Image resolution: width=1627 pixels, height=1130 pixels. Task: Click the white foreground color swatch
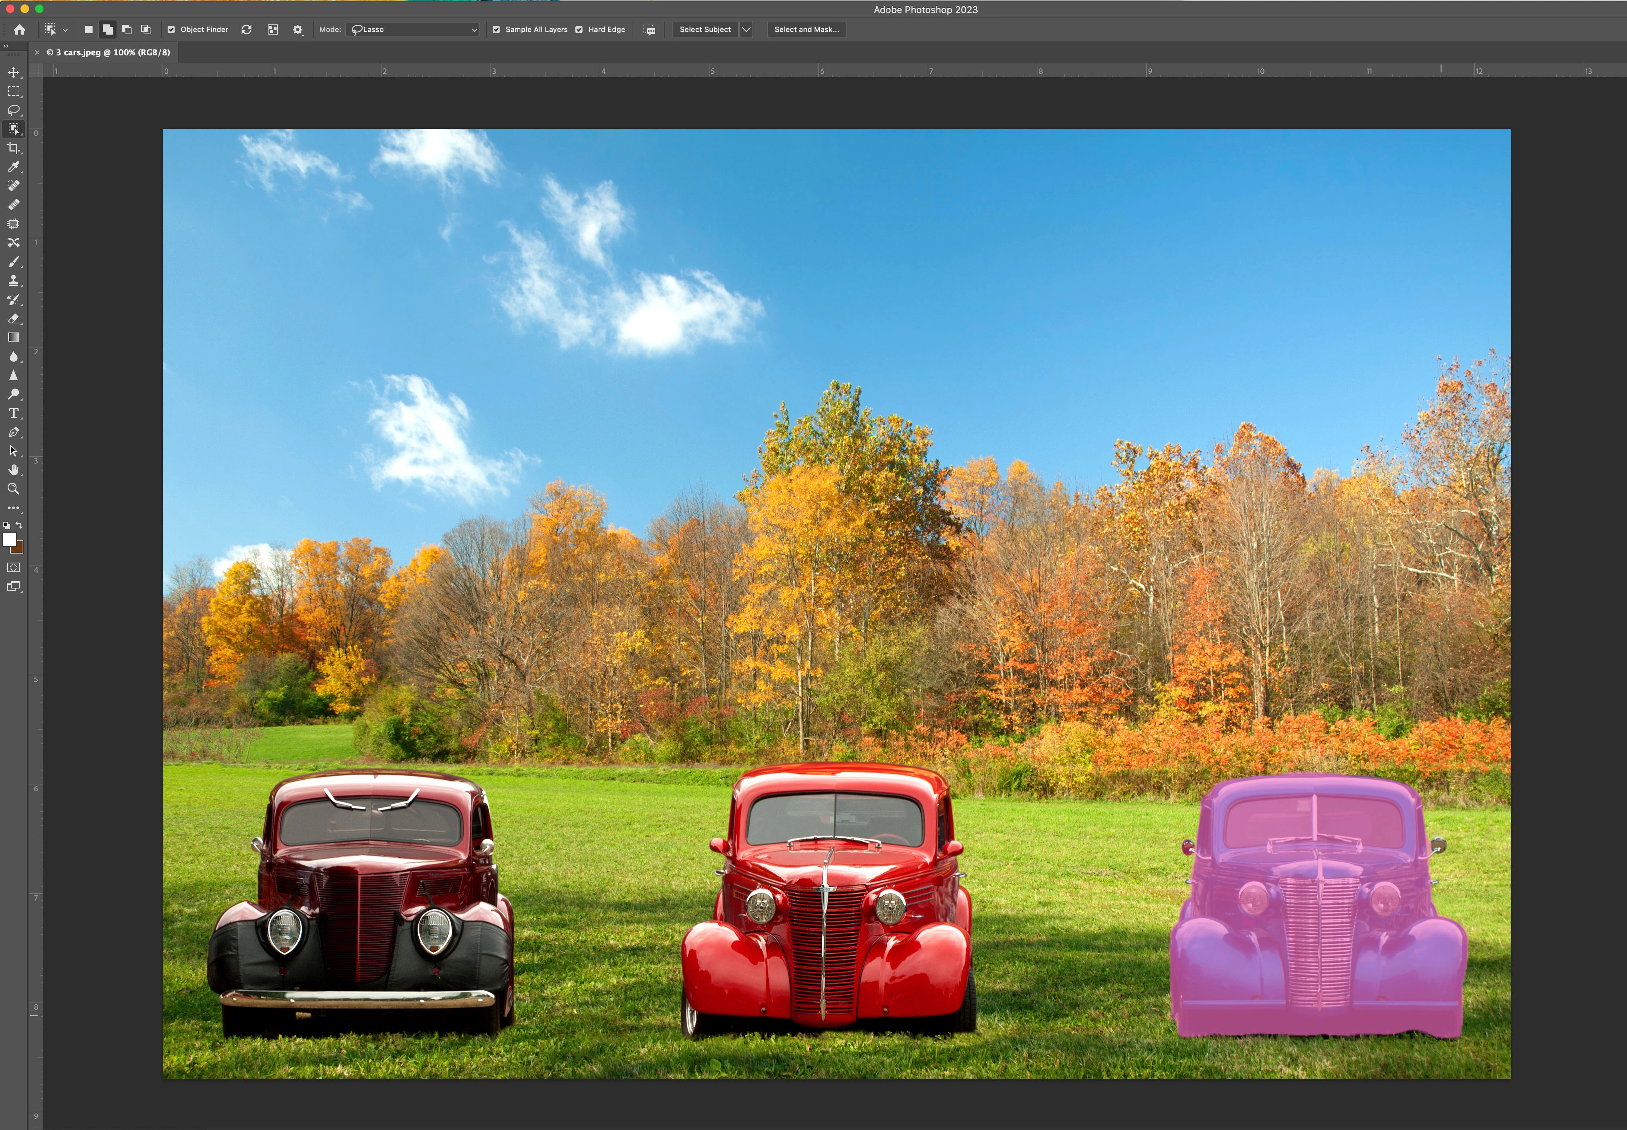[8, 540]
